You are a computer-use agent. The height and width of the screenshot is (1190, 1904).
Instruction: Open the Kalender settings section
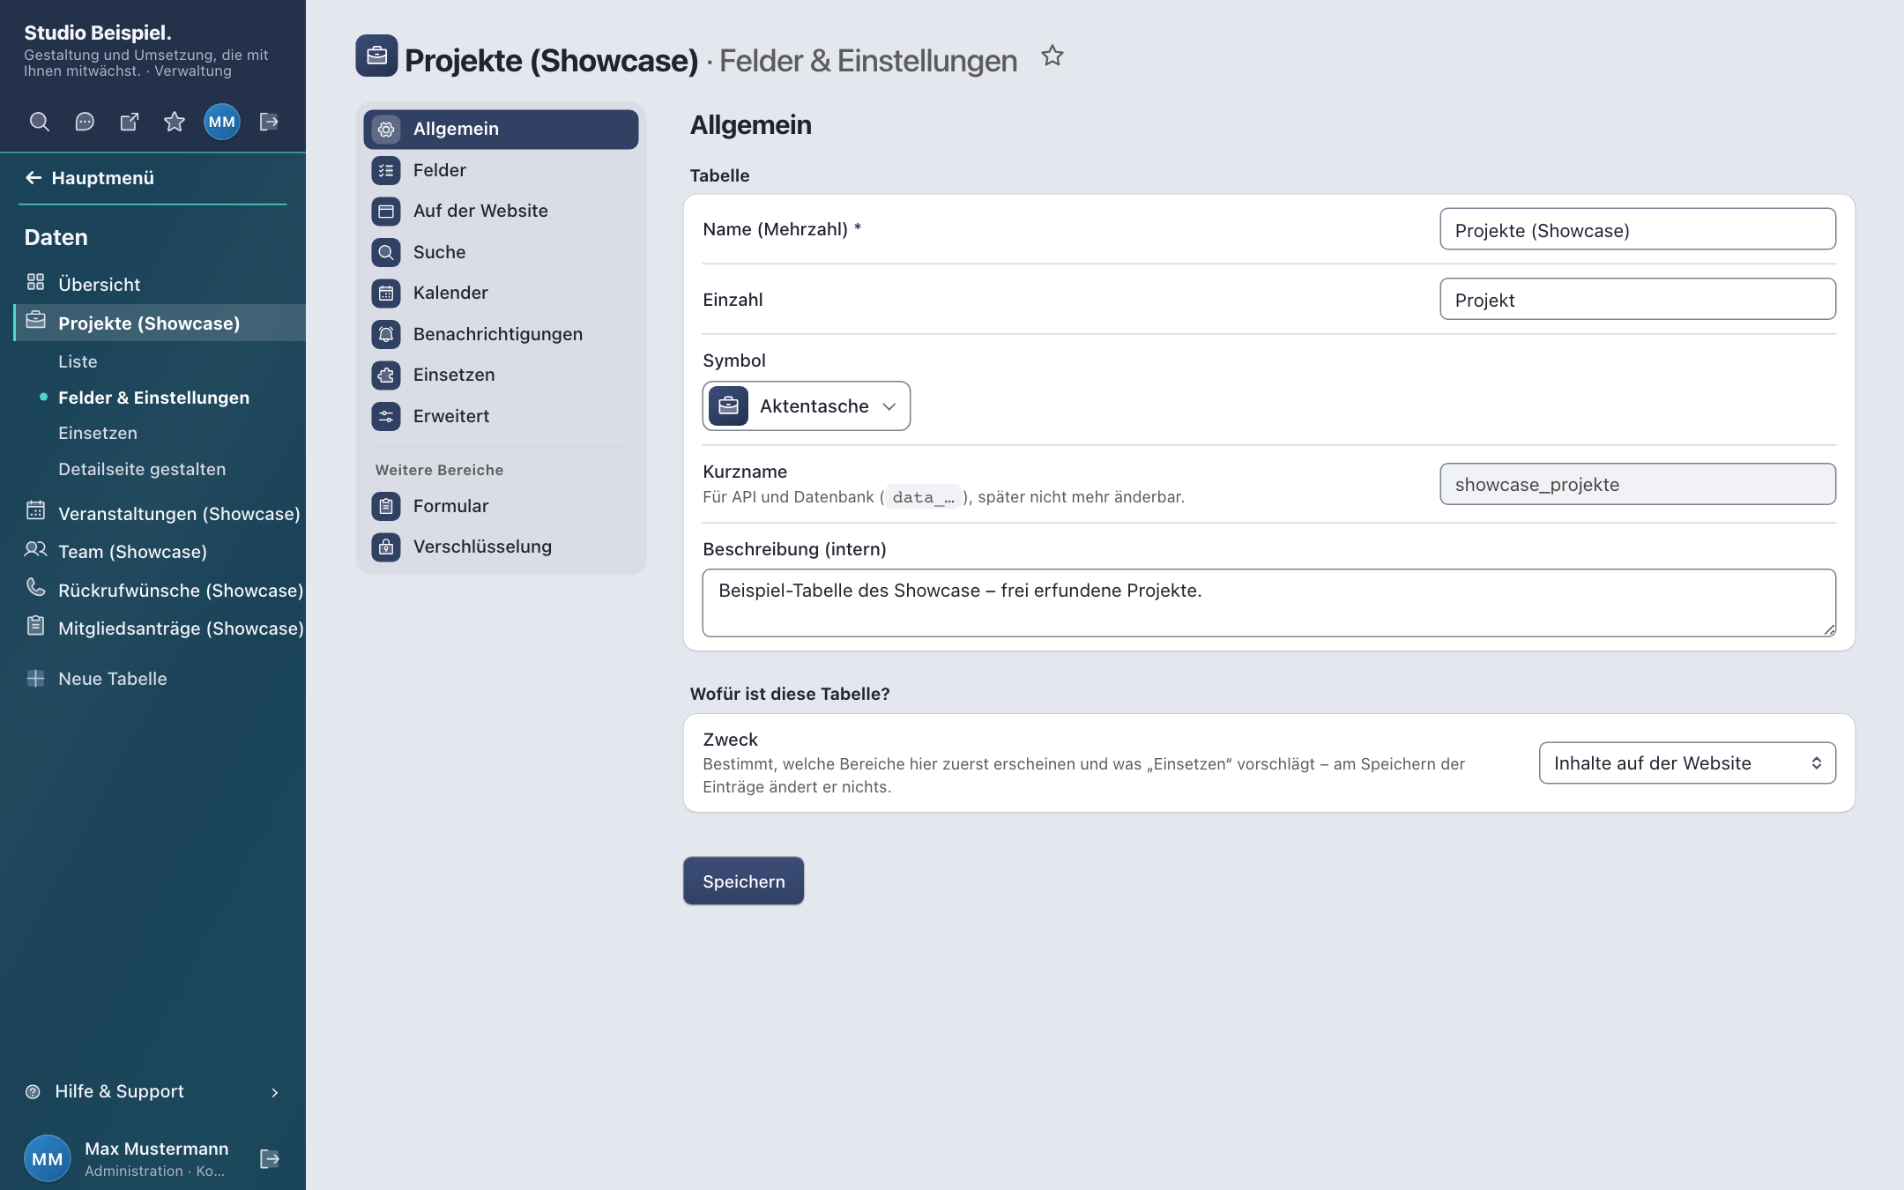[501, 293]
